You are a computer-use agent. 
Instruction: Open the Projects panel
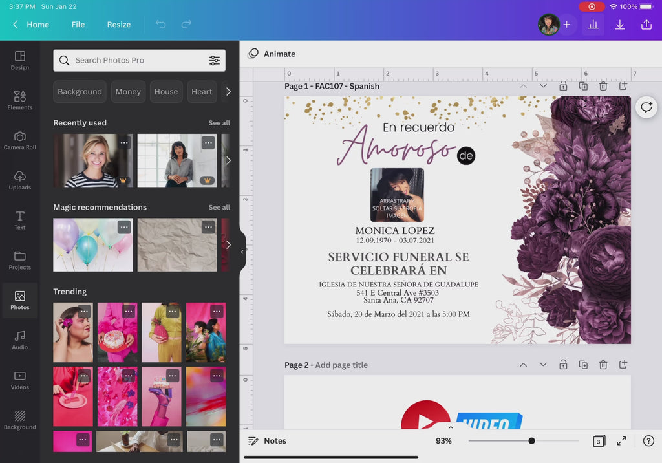20,261
